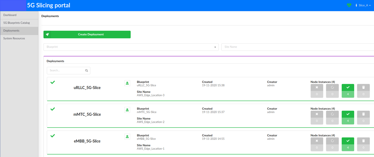
Task: Click mMTC deleted instances trash icon
Action: point(363,114)
